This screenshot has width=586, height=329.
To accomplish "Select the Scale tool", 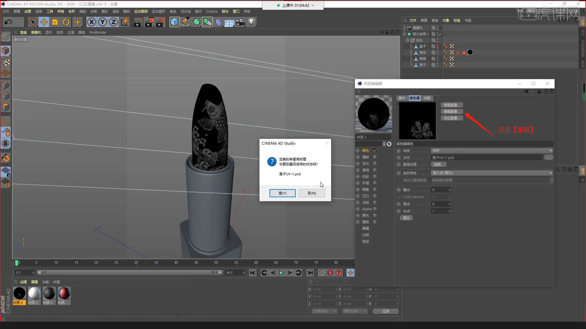I will click(55, 22).
